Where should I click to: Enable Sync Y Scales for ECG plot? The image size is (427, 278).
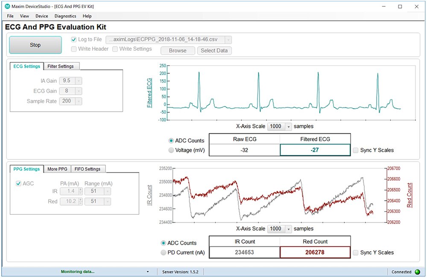tap(356, 150)
